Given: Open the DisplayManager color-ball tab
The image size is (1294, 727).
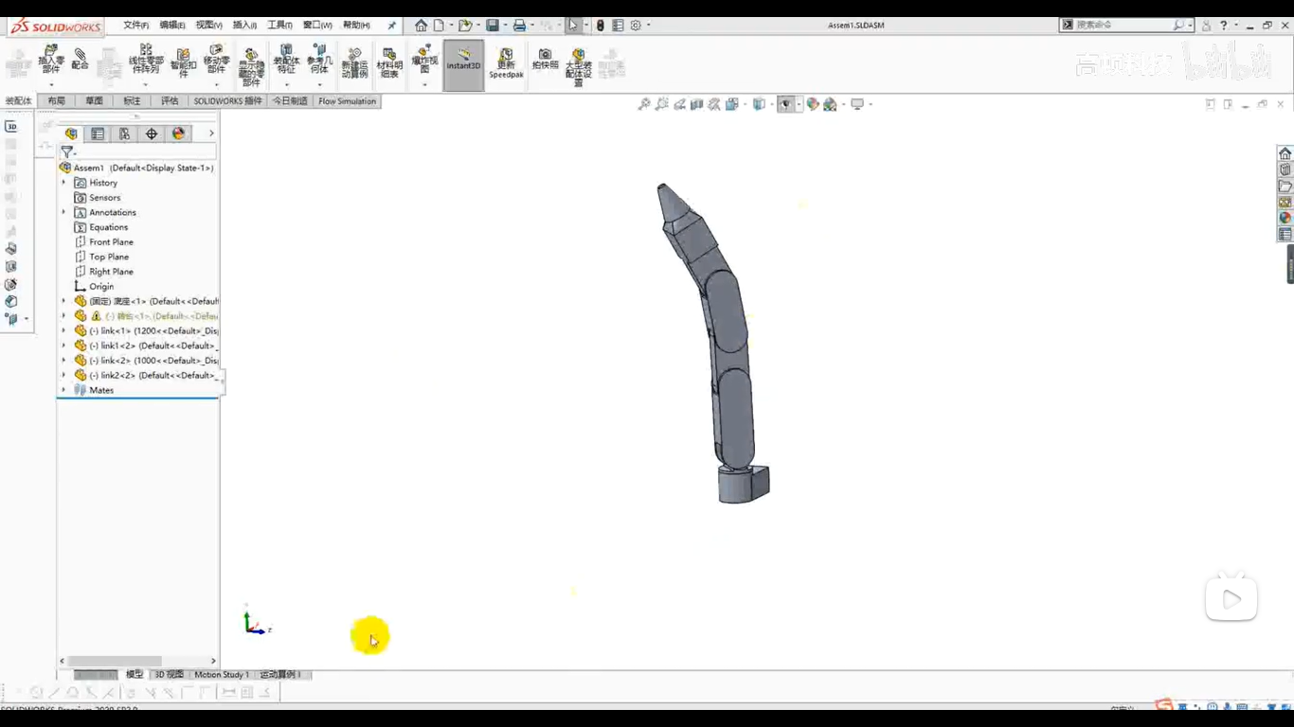Looking at the screenshot, I should pos(178,133).
